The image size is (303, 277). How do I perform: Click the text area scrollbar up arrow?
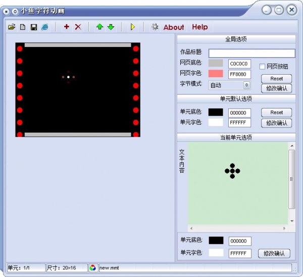coord(292,146)
